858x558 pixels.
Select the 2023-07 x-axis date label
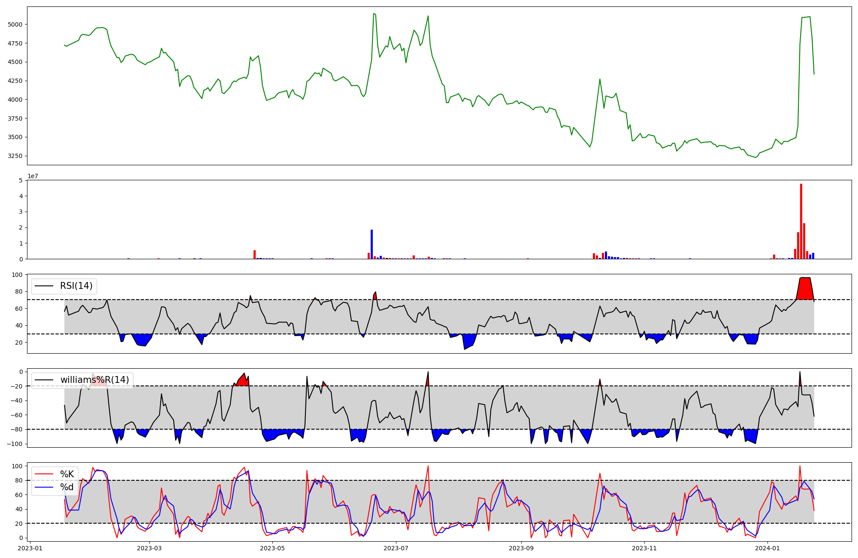point(396,548)
